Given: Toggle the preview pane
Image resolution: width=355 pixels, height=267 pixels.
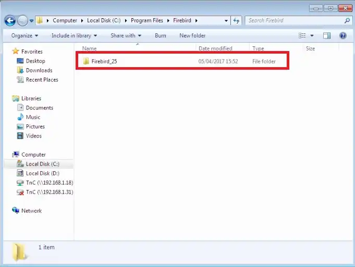Looking at the screenshot, I should click(x=327, y=35).
